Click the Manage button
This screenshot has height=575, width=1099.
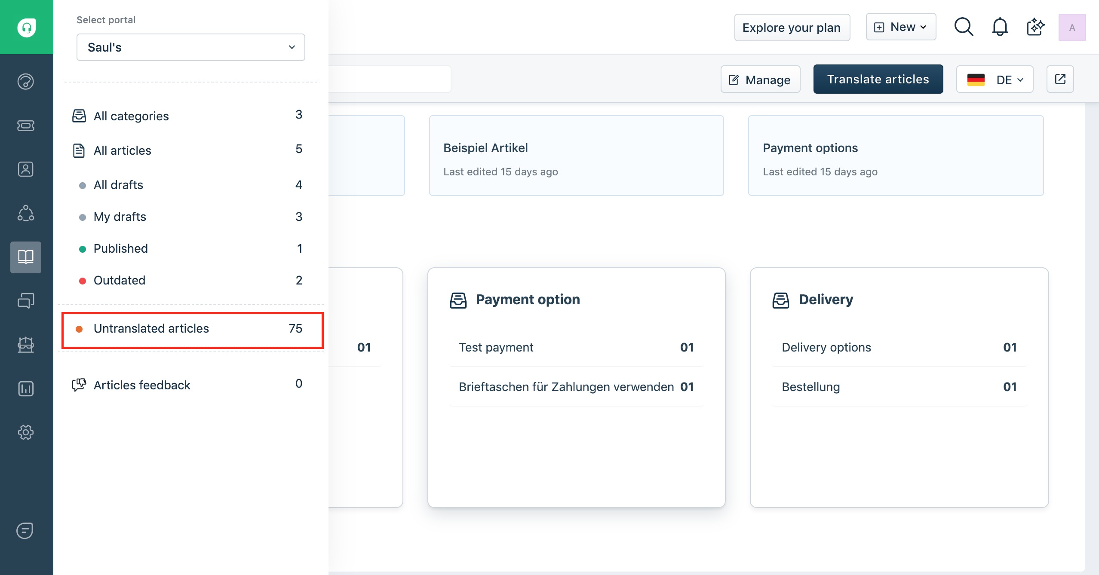760,80
